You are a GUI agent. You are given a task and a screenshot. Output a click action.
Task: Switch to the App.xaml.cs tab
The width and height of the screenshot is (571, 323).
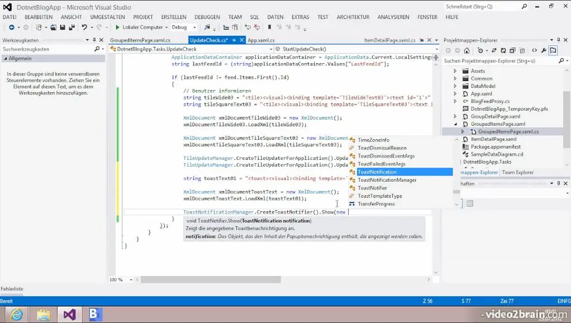(261, 40)
